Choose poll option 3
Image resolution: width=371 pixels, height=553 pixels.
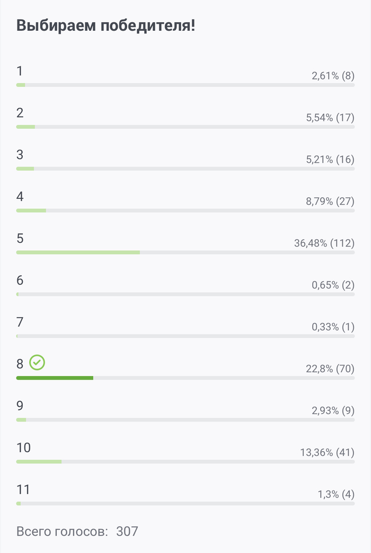coord(20,155)
